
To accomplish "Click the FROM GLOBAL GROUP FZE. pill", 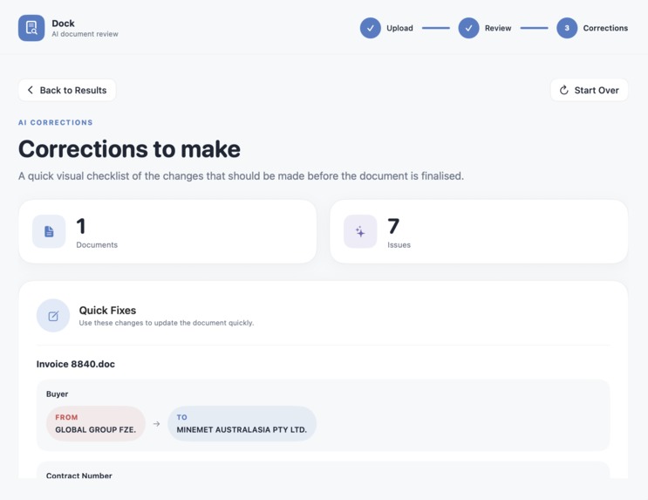I will [95, 423].
